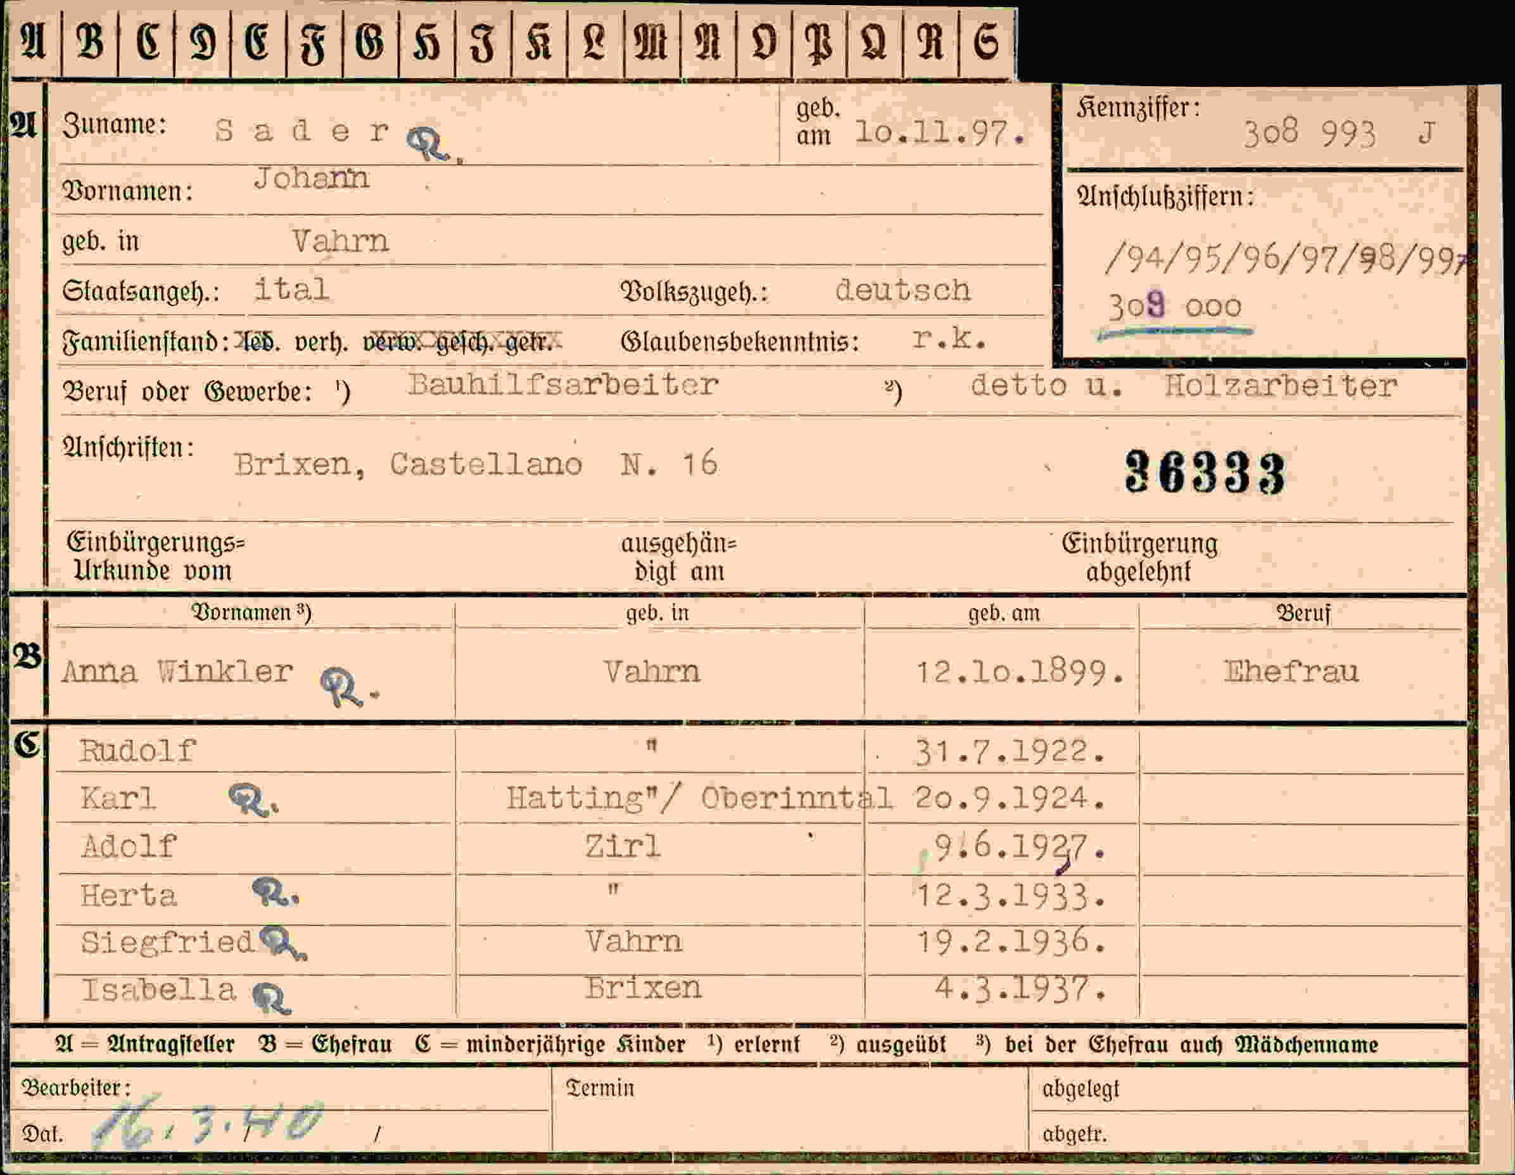Click 'detto u. Holzarbeiter' occupation text

point(1183,386)
